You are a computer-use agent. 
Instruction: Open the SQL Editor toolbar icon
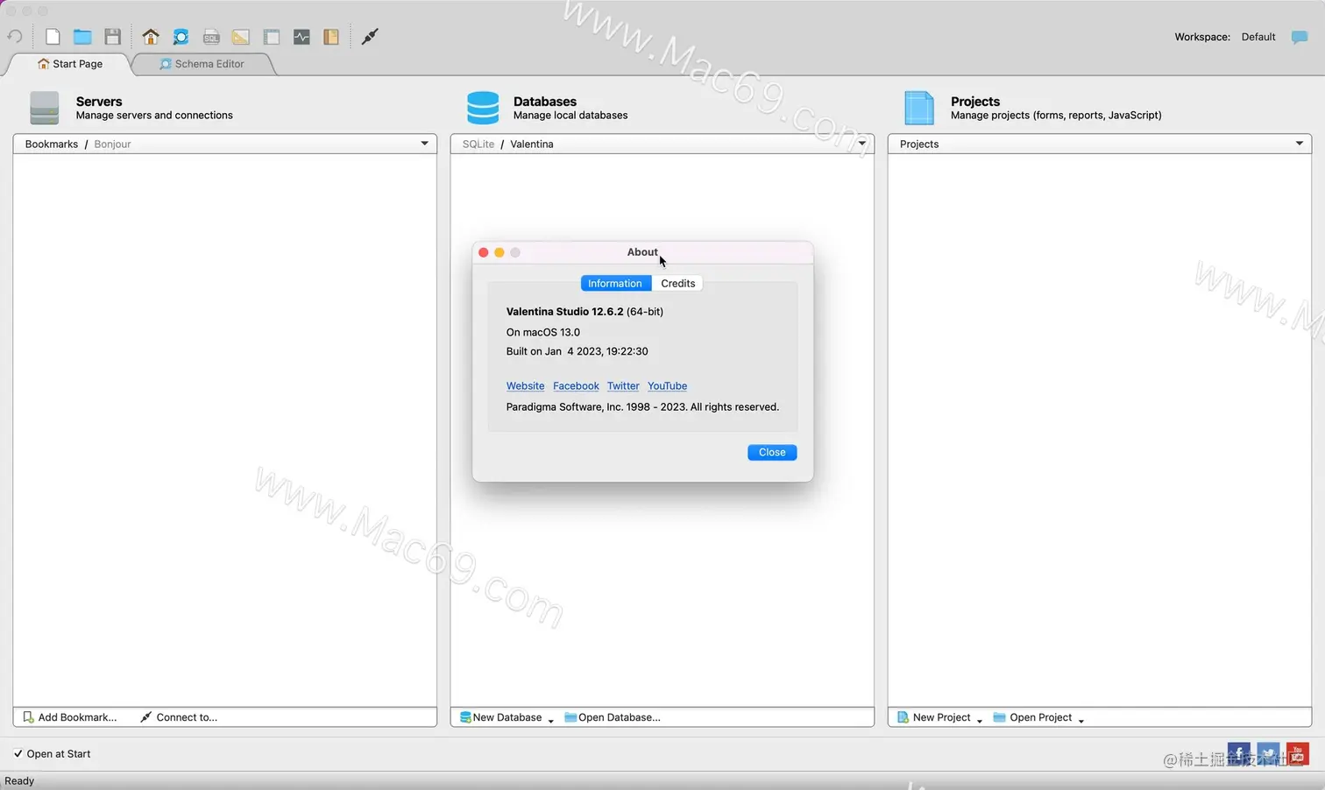(x=211, y=37)
